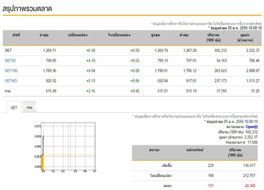
Task: Select mai change +2.16
Action: coord(91,91)
